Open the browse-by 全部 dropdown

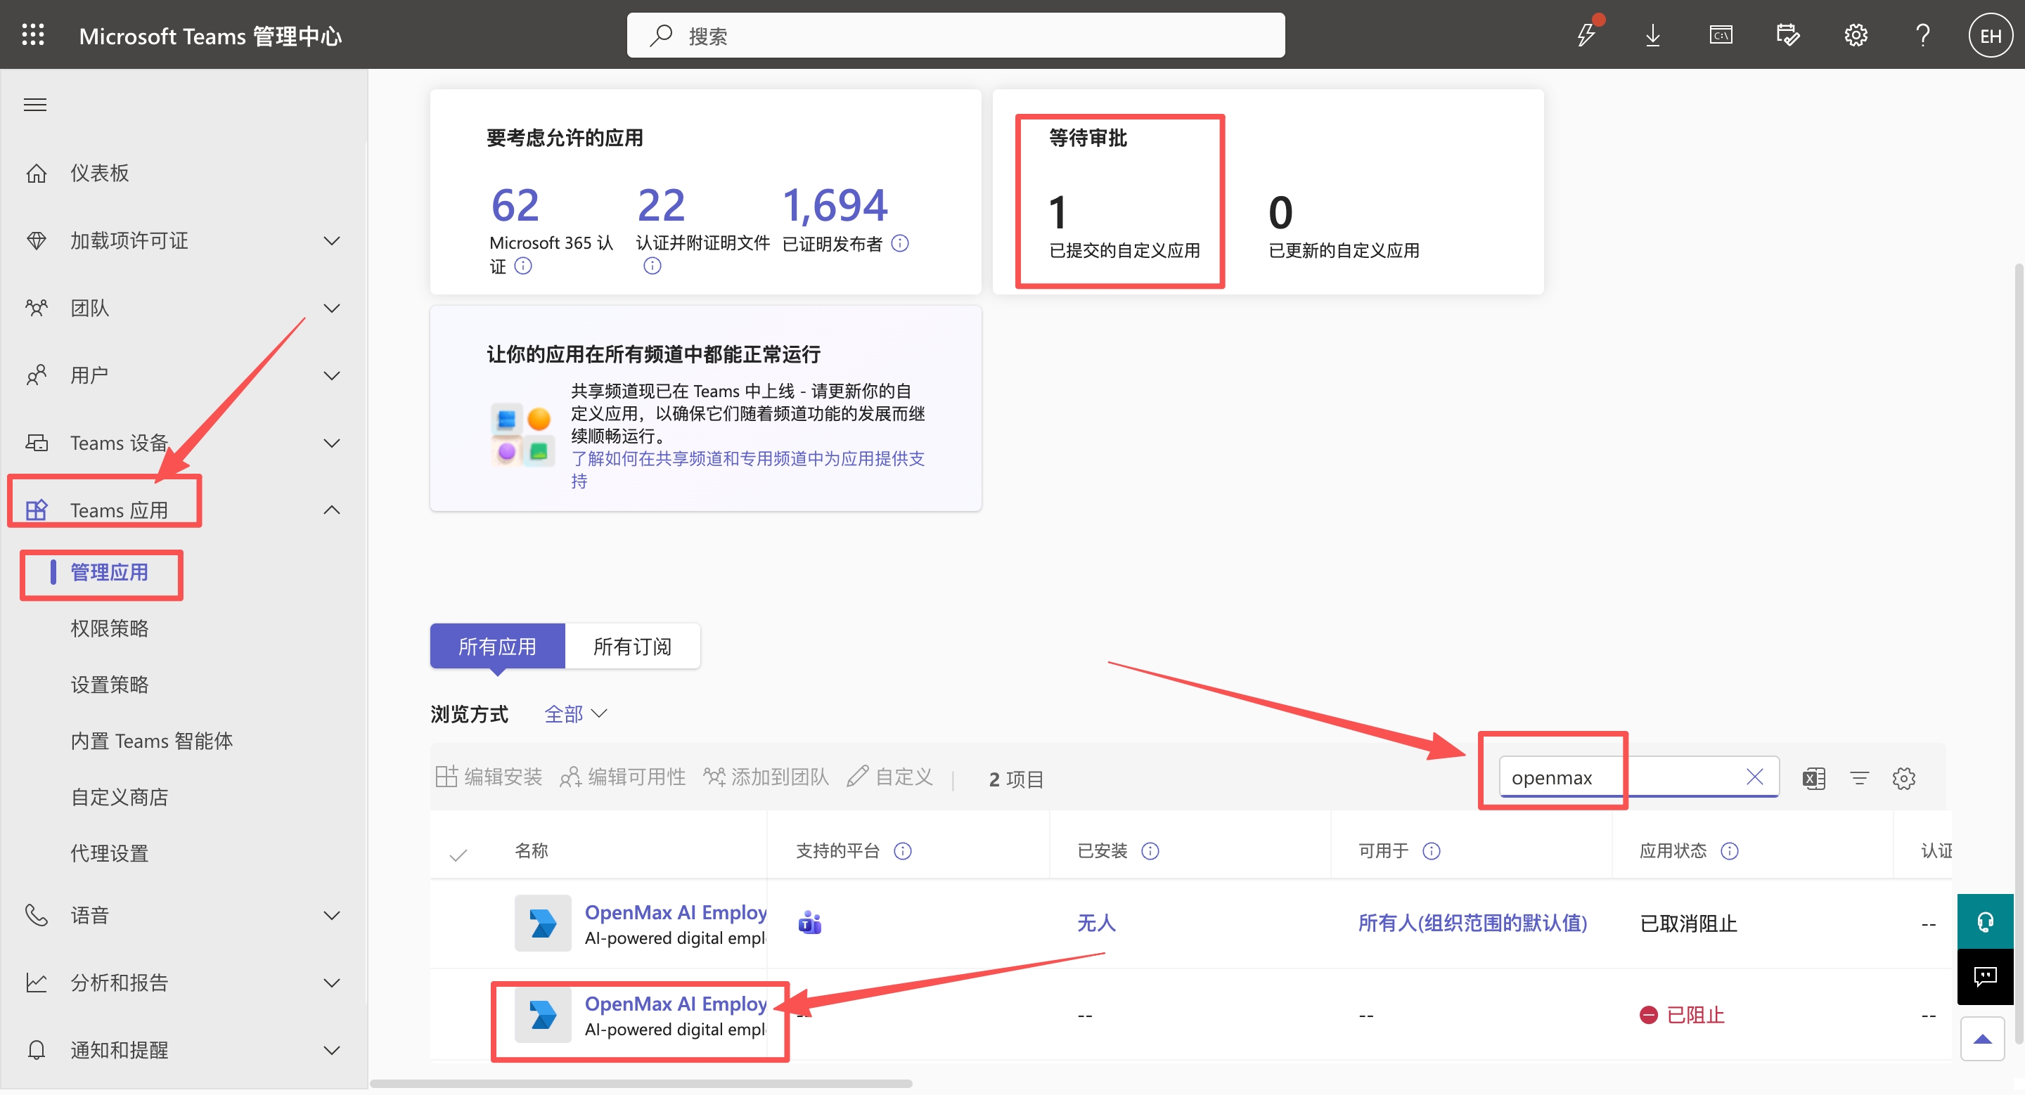[x=575, y=713]
